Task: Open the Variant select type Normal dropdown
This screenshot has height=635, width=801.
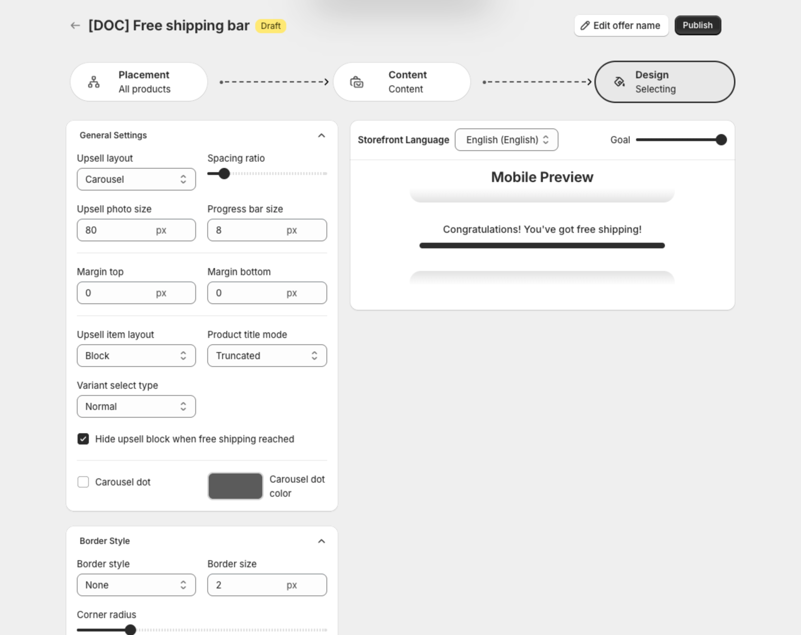Action: coord(136,406)
